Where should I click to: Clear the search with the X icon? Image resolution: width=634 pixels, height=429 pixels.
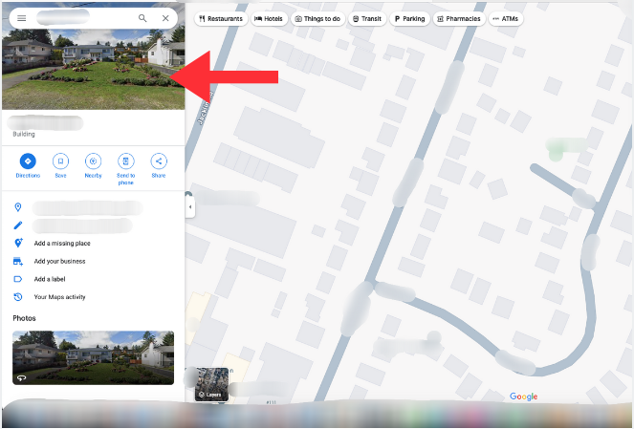pyautogui.click(x=165, y=18)
